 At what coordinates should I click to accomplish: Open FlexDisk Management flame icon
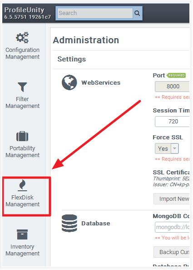(x=22, y=185)
